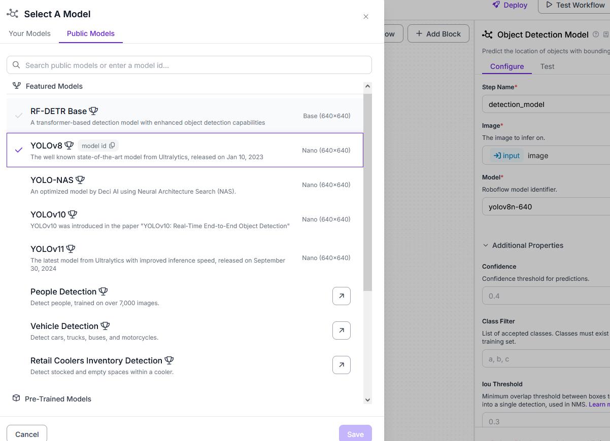The width and height of the screenshot is (610, 441).
Task: Copy the YOLOv8 model id
Action: [x=98, y=145]
